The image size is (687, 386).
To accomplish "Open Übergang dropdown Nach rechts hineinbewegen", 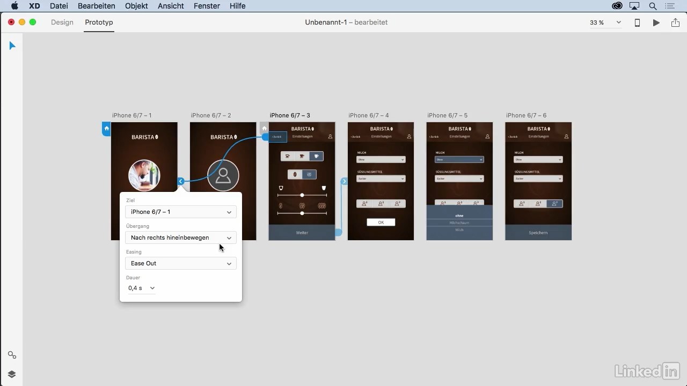I will click(181, 237).
